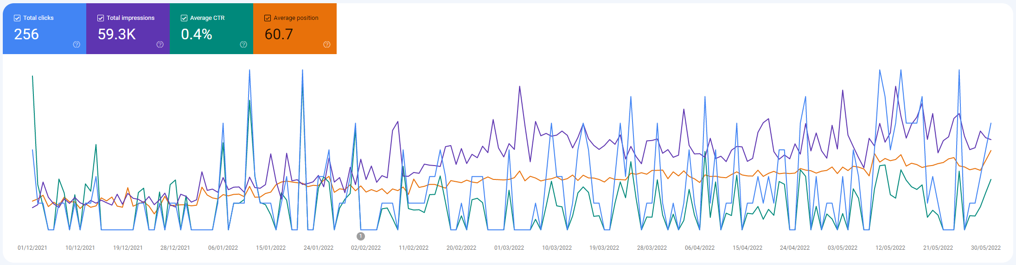
Task: Click the 256 total clicks value
Action: click(x=26, y=34)
